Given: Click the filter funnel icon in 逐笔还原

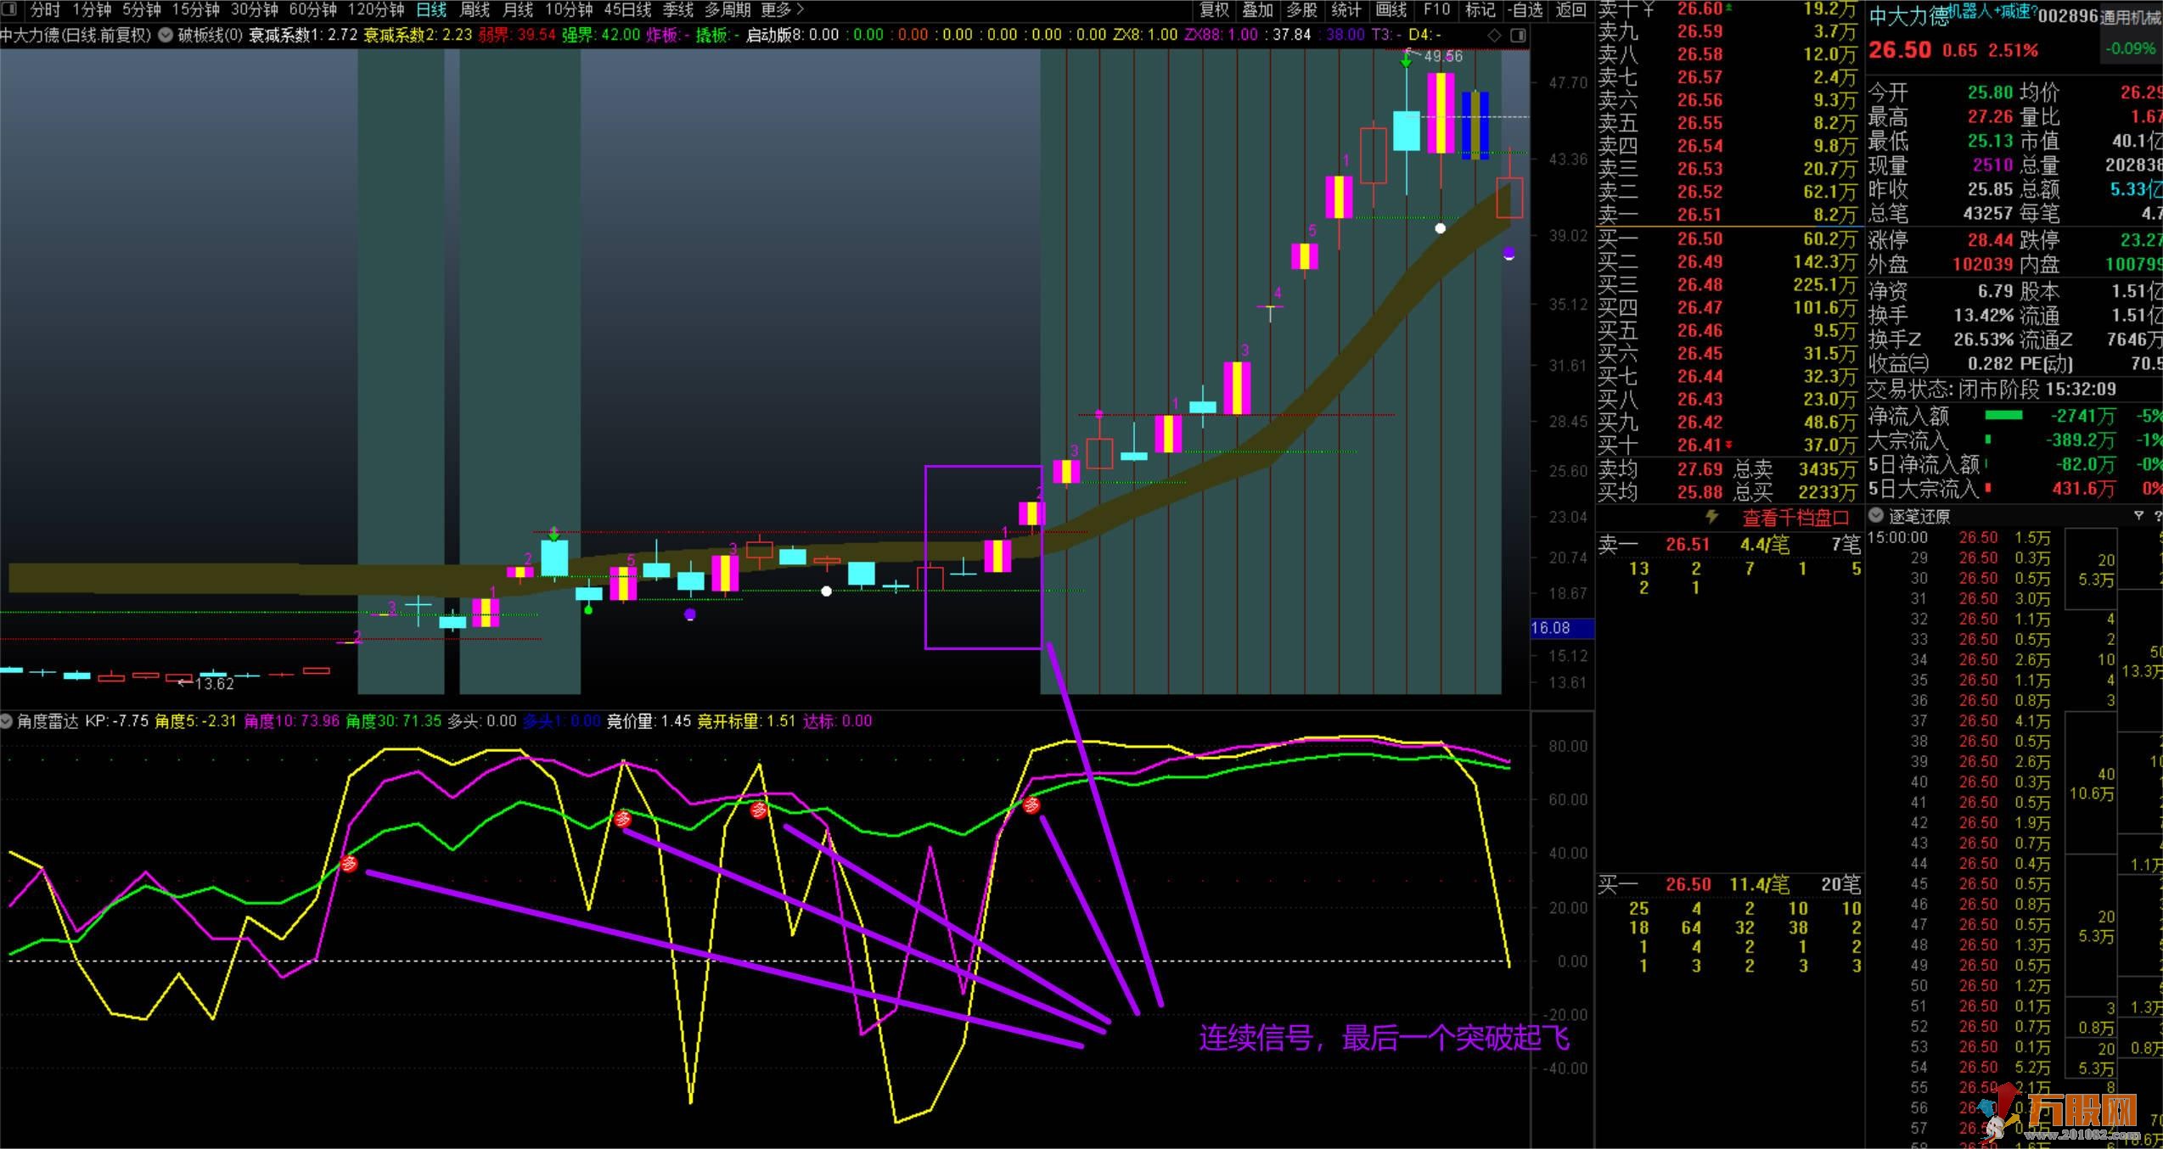Looking at the screenshot, I should click(x=2138, y=516).
